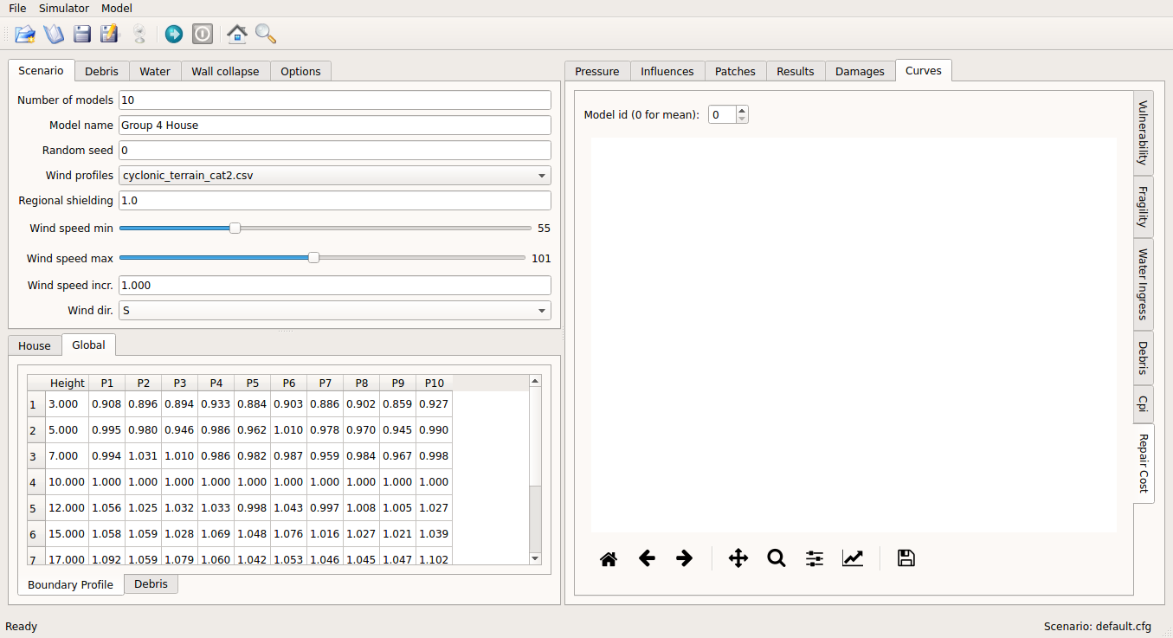Click the open book scenario icon
This screenshot has width=1173, height=638.
click(54, 34)
